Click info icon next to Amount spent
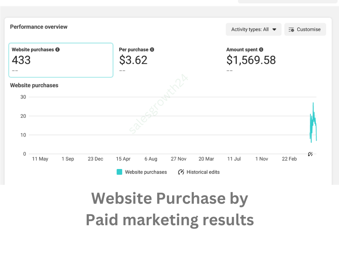Screen dimensions: 339x254 pos(261,50)
